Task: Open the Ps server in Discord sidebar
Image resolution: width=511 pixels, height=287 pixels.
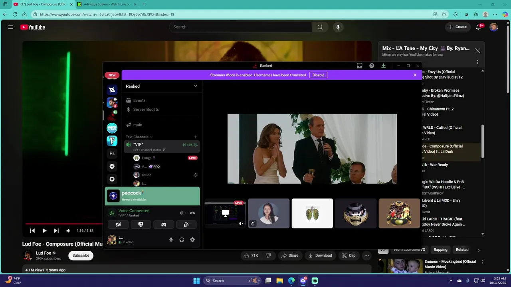Action: (x=112, y=153)
